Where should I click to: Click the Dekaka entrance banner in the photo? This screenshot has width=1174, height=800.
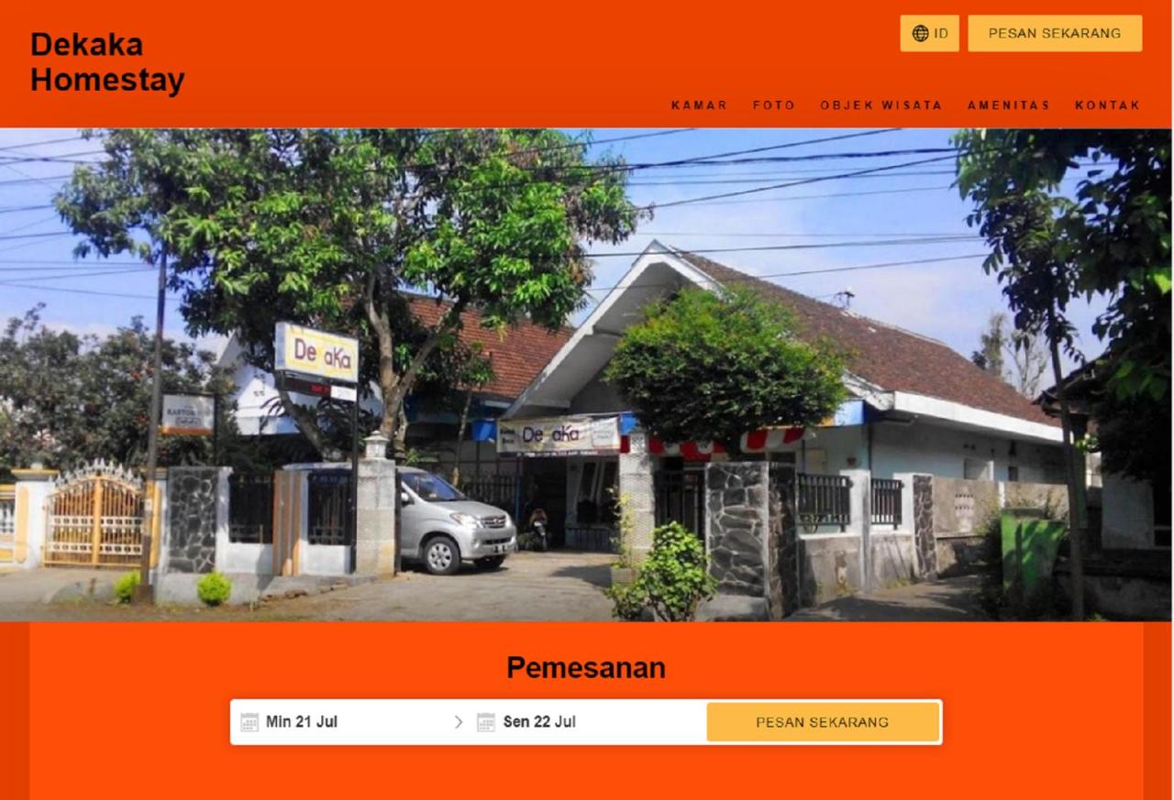pos(558,435)
